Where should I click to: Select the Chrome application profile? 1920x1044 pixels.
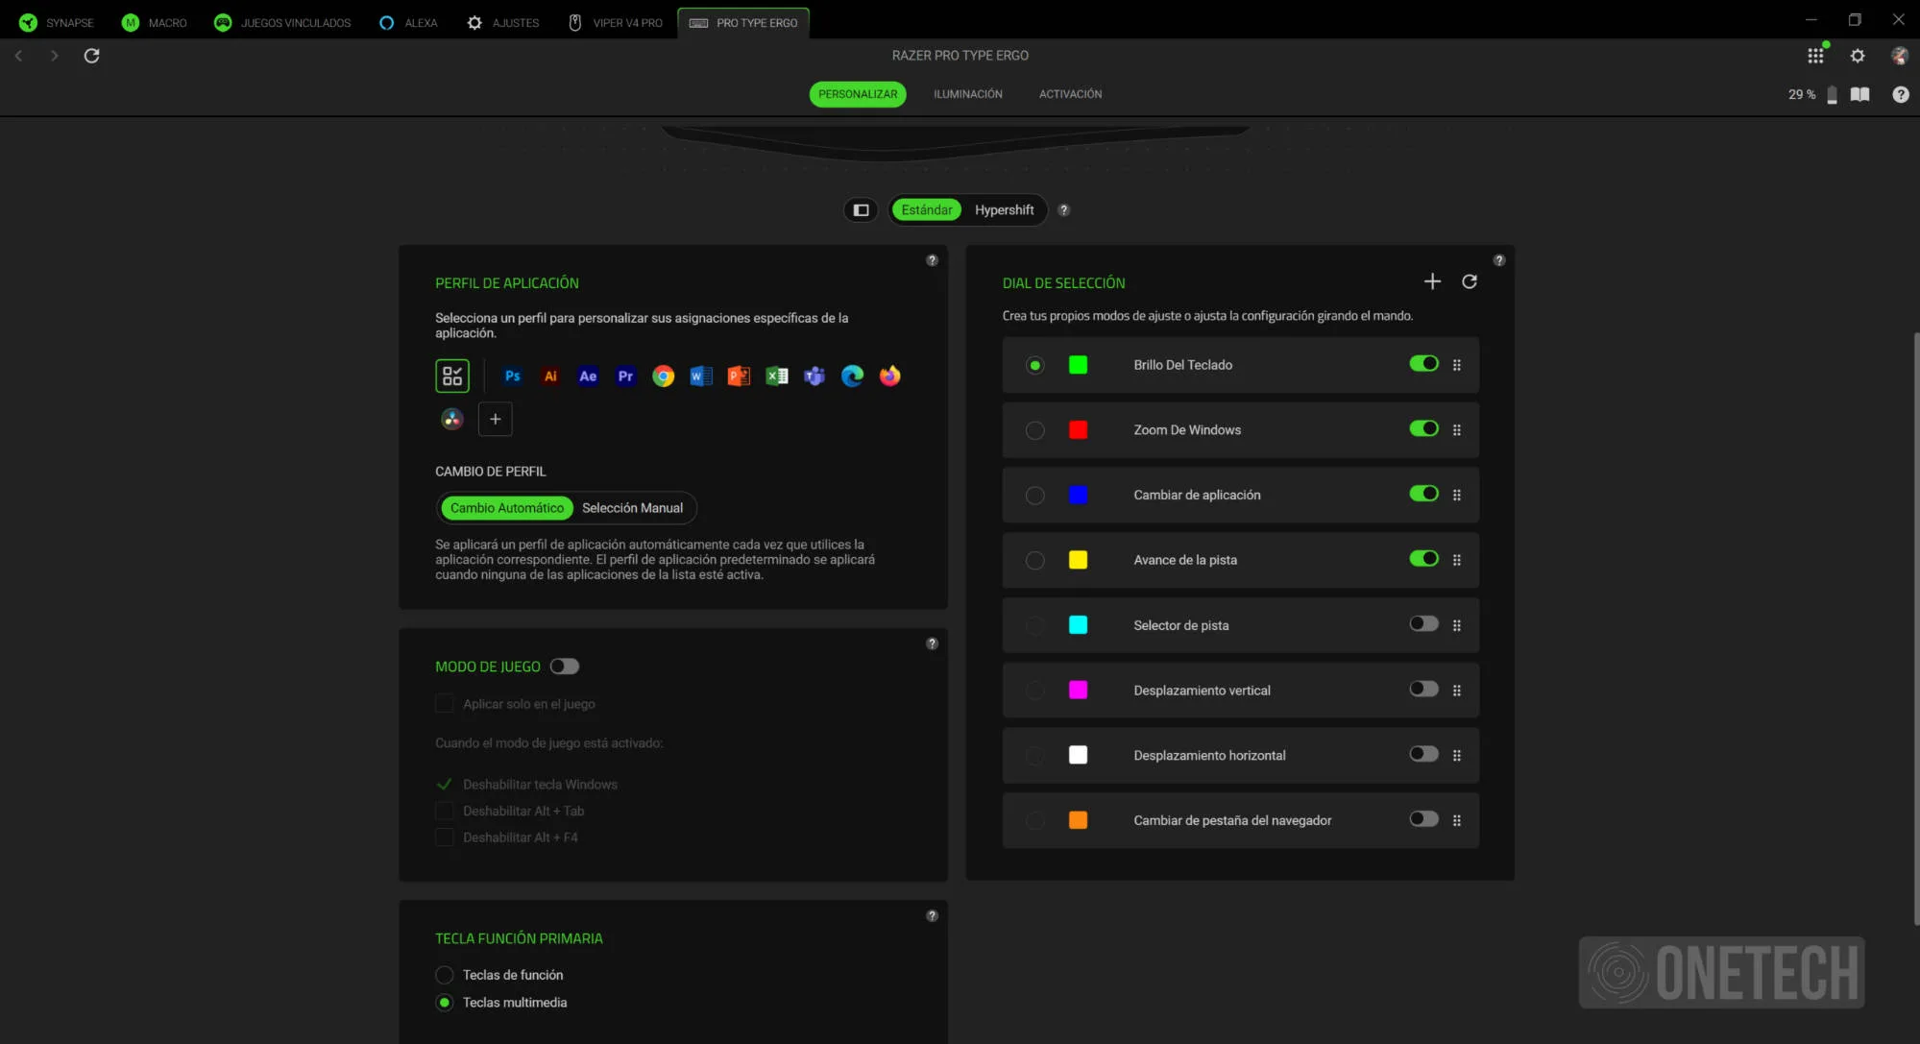coord(664,376)
